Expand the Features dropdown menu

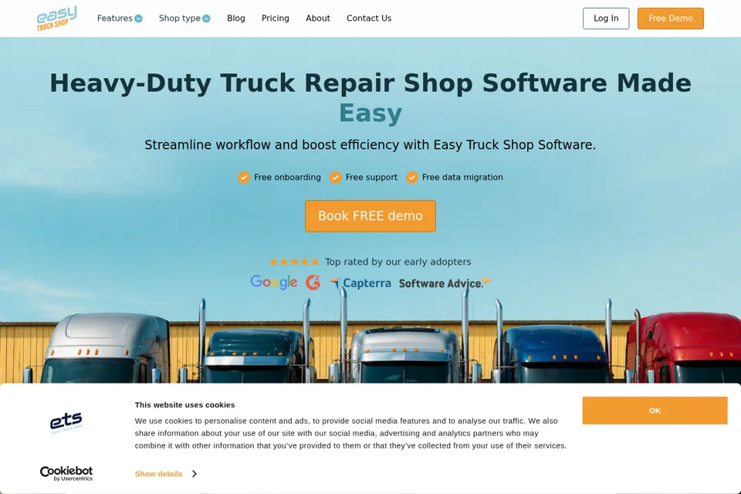click(x=120, y=19)
